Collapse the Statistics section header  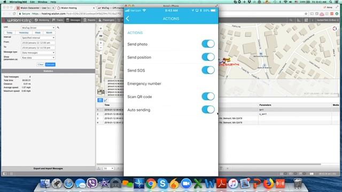pos(48,71)
